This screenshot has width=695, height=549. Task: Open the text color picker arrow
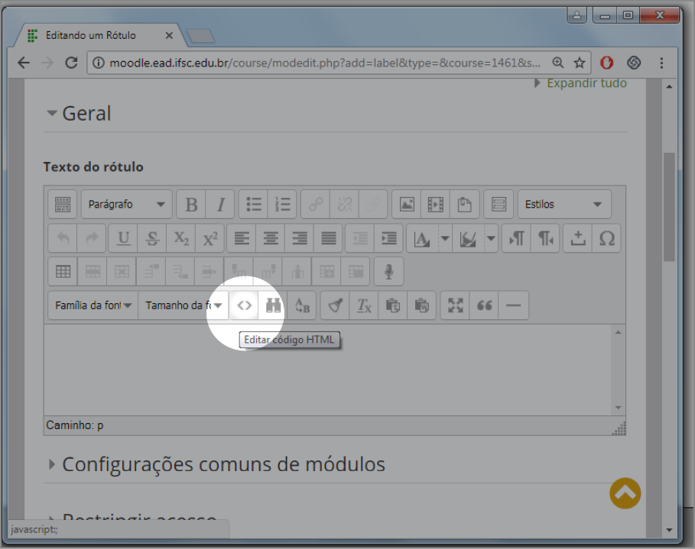[445, 238]
